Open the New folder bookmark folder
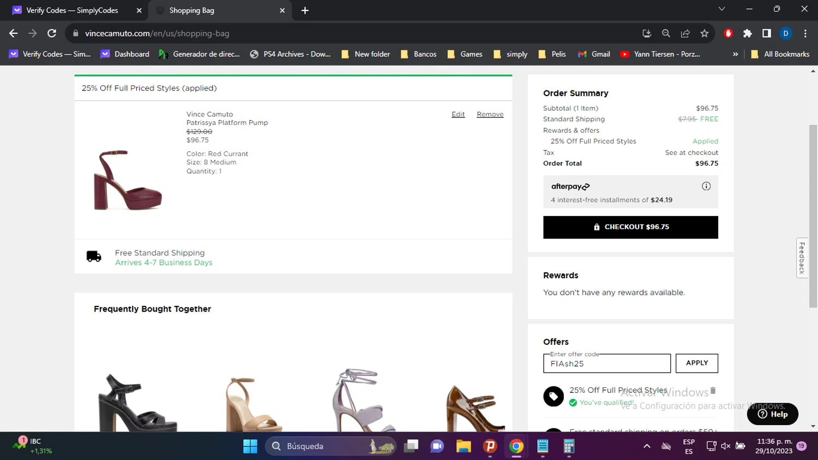 [x=365, y=54]
